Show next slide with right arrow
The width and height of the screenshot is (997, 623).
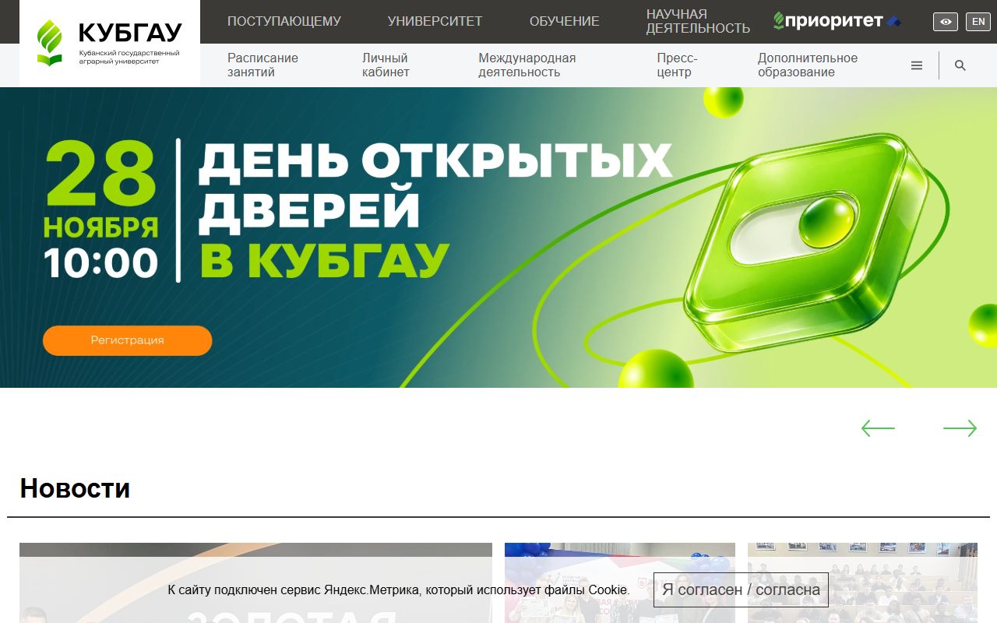(960, 428)
